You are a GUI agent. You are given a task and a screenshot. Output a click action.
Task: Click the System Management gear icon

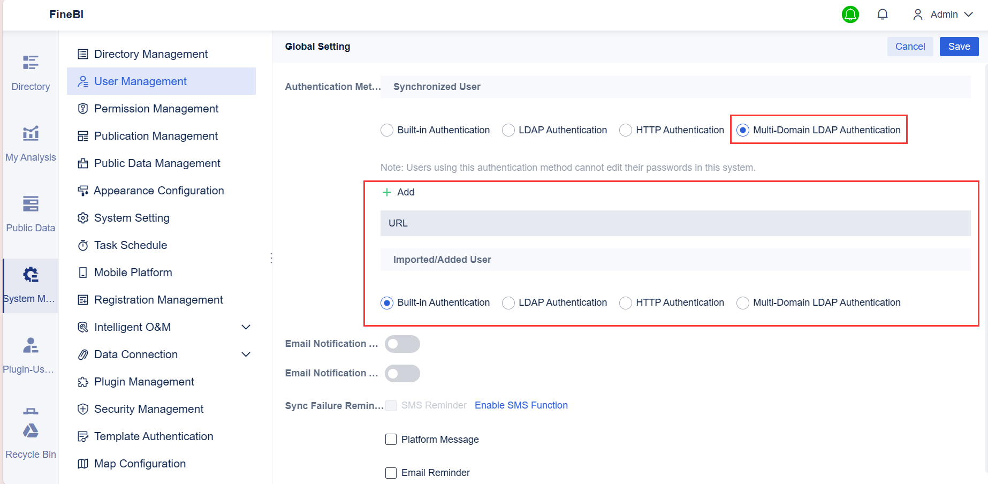[30, 274]
